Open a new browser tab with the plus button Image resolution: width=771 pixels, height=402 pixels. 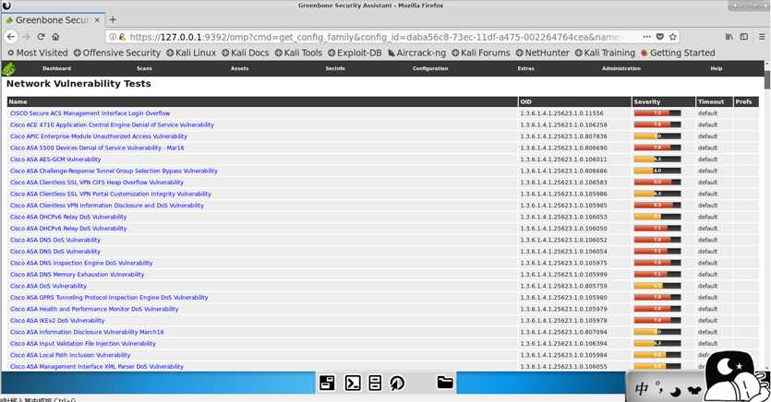[x=113, y=19]
